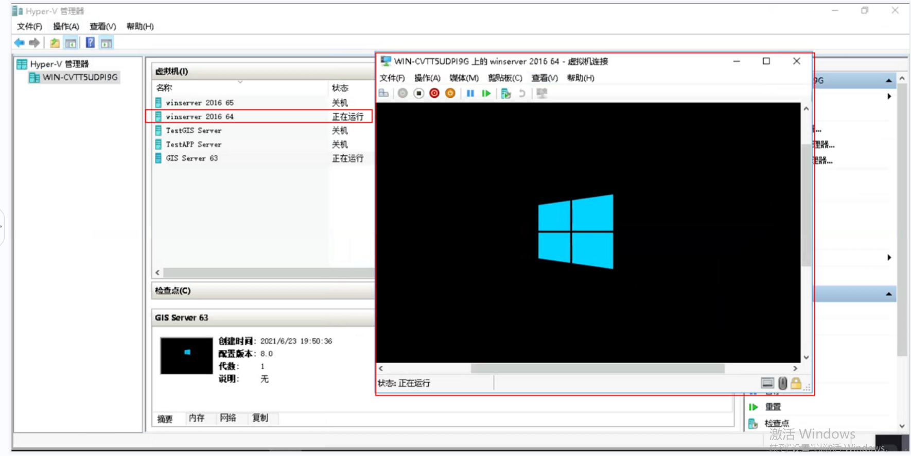Screen dimensions: 911x456
Task: Select the TestGIS Server virtual machine row
Action: coord(194,131)
